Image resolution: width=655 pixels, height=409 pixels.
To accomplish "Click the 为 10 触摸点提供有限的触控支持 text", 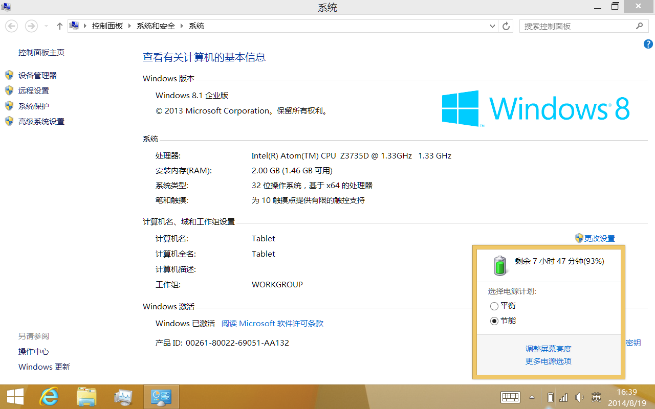I will [309, 200].
